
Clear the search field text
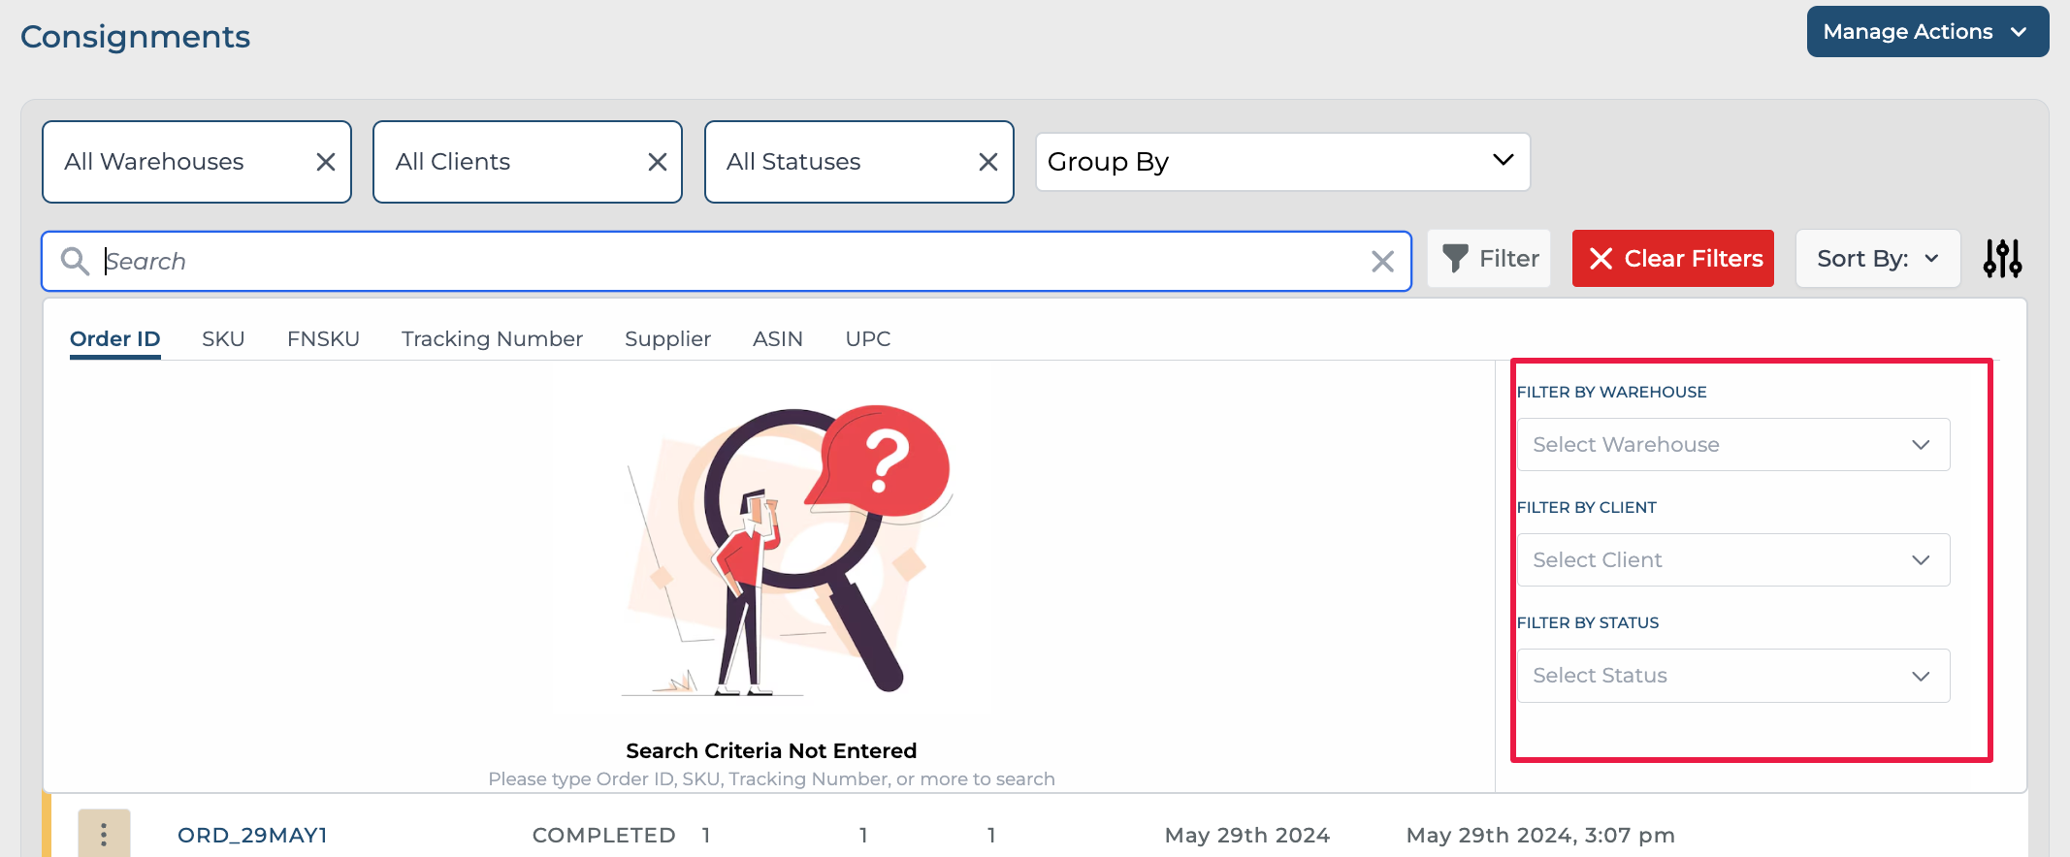(x=1382, y=261)
